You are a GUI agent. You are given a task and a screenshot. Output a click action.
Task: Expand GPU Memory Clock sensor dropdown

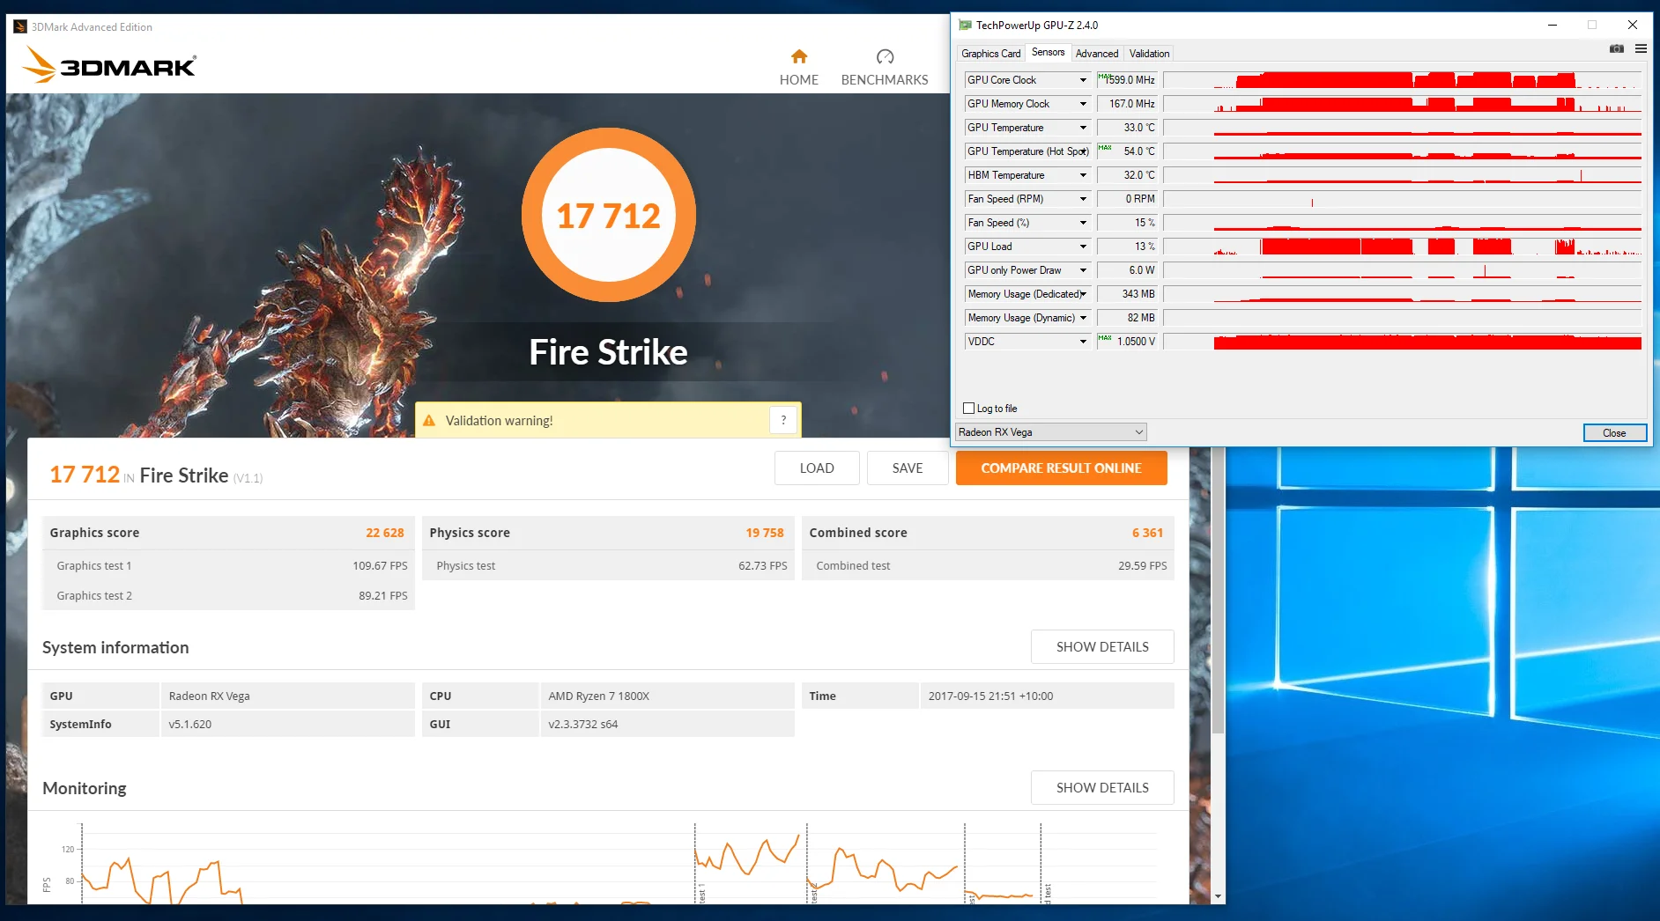1083,104
